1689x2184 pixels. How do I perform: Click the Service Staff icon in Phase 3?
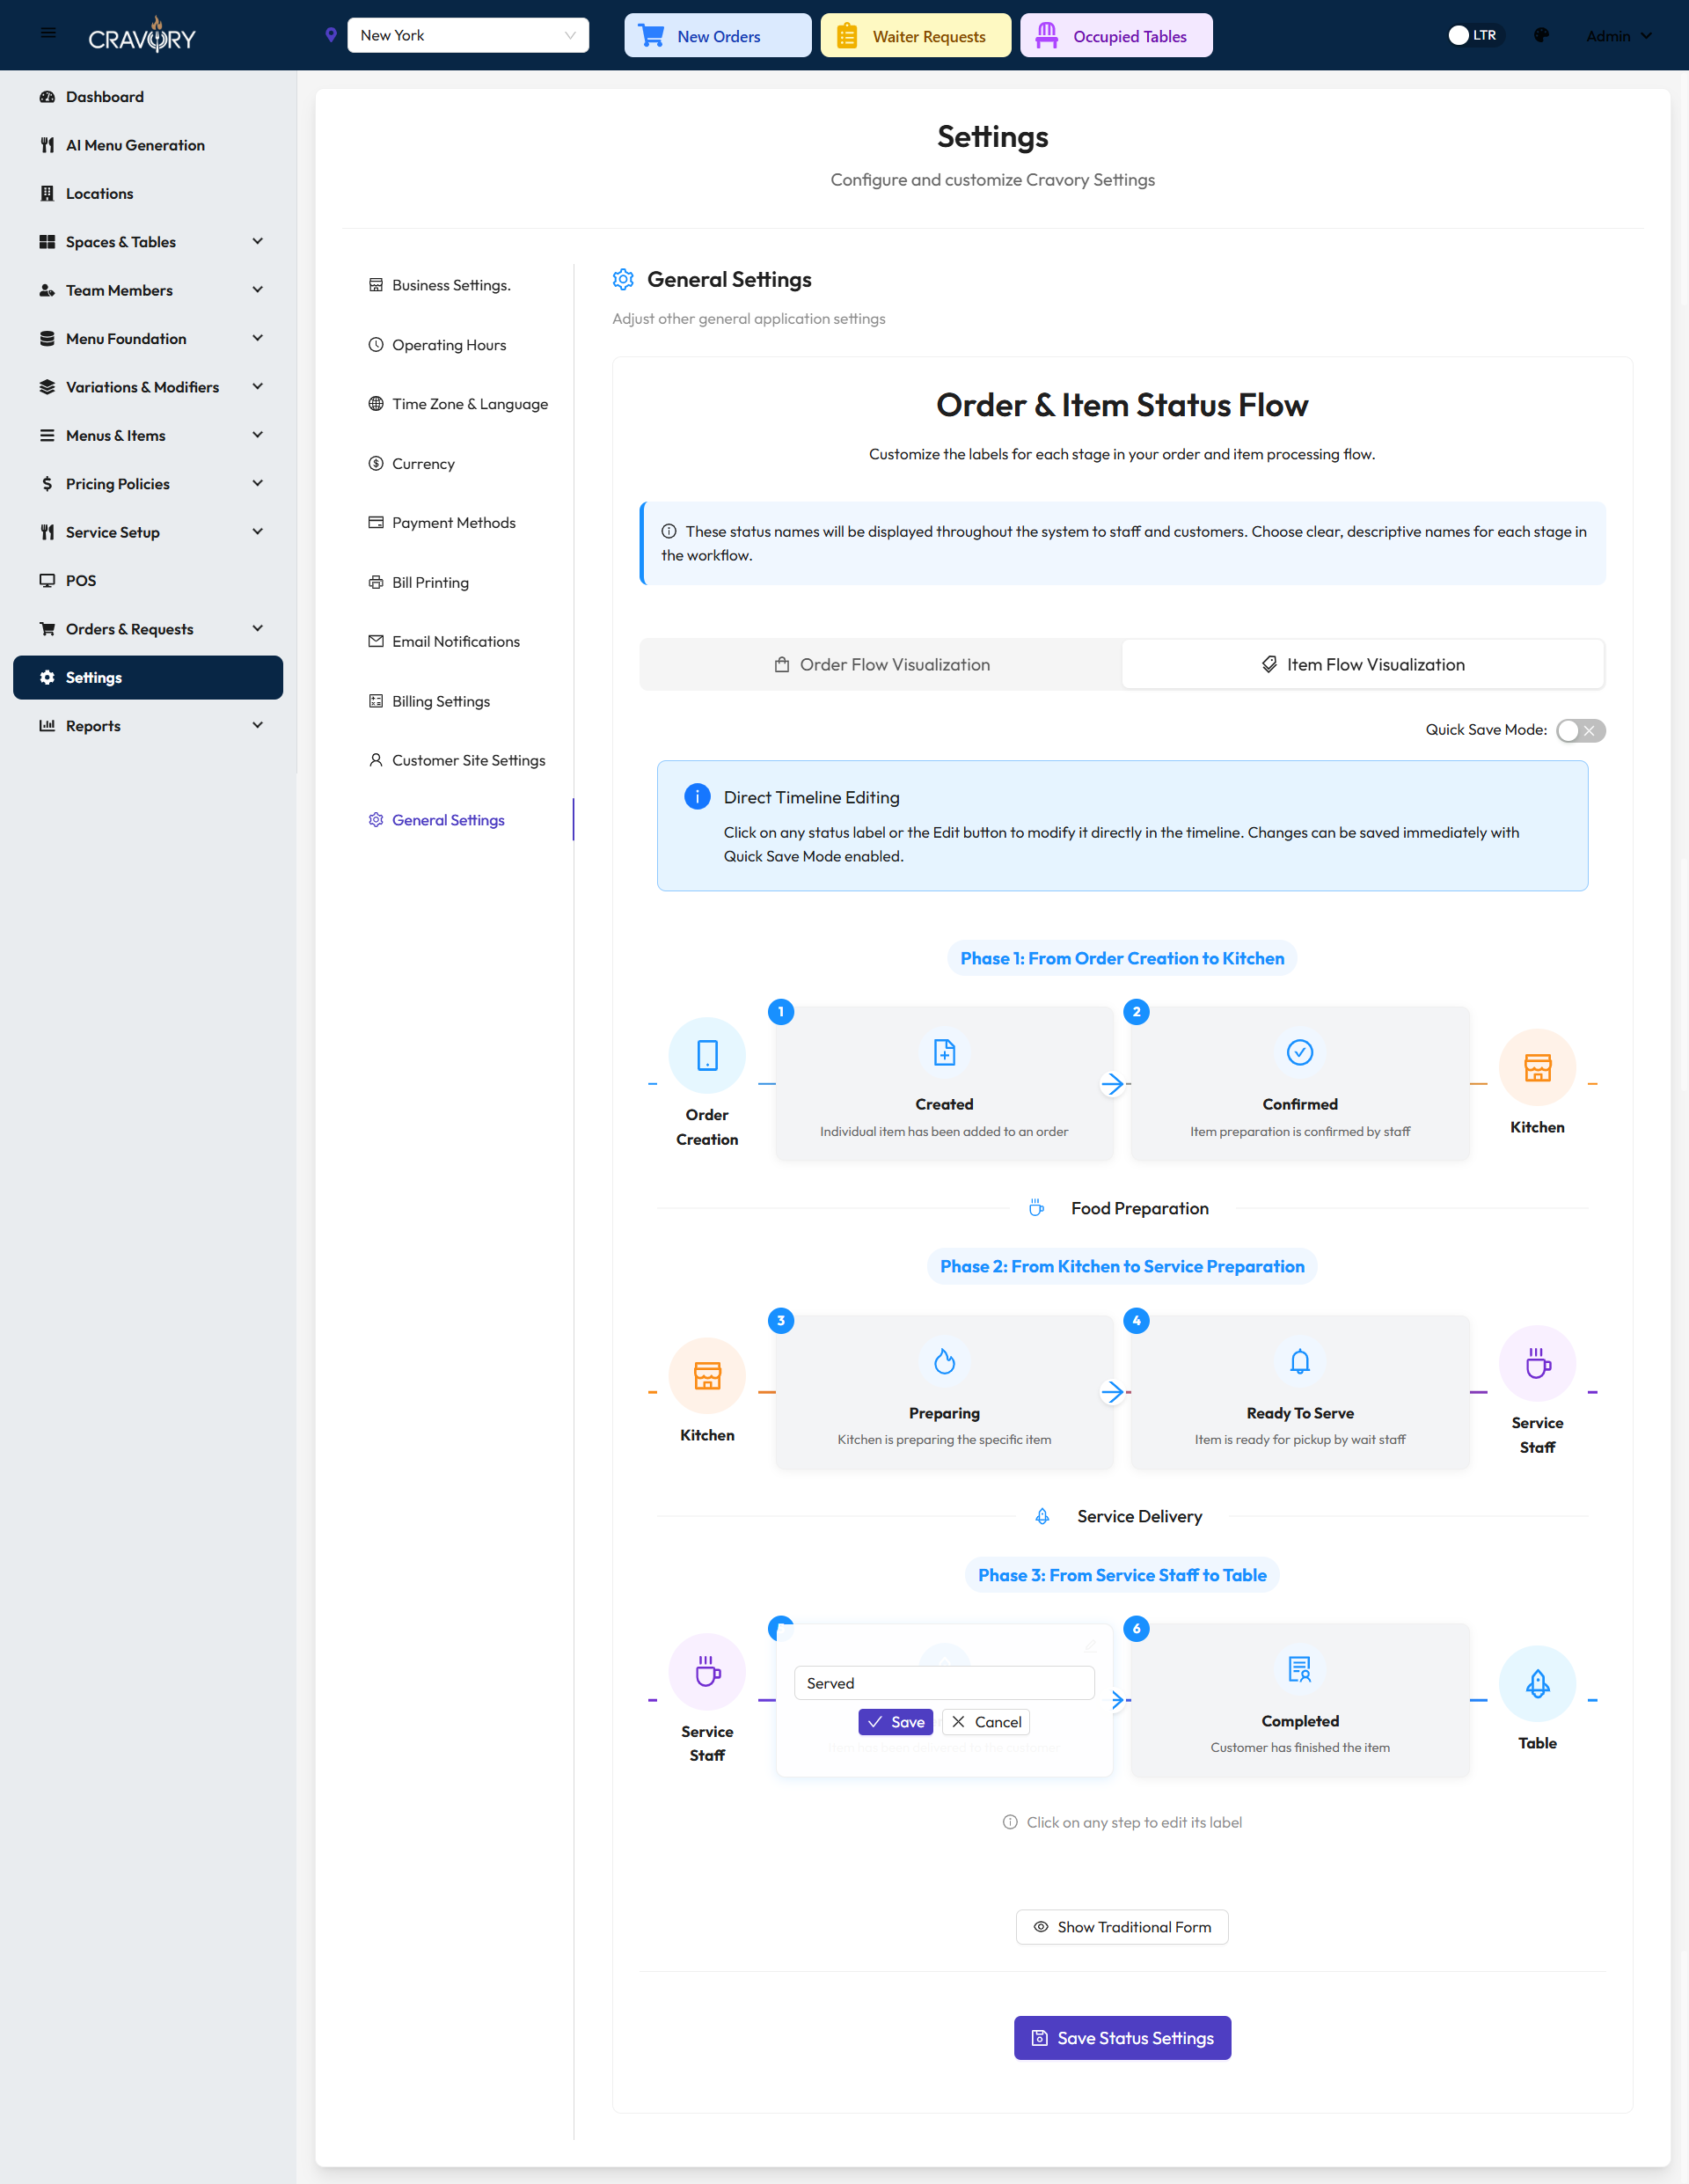click(x=707, y=1671)
